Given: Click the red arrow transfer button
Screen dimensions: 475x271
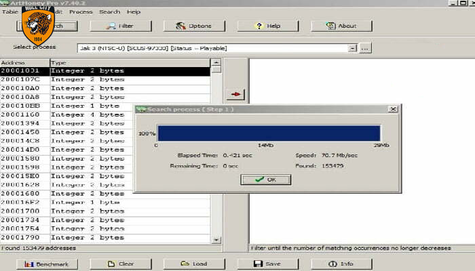Looking at the screenshot, I should tap(235, 94).
